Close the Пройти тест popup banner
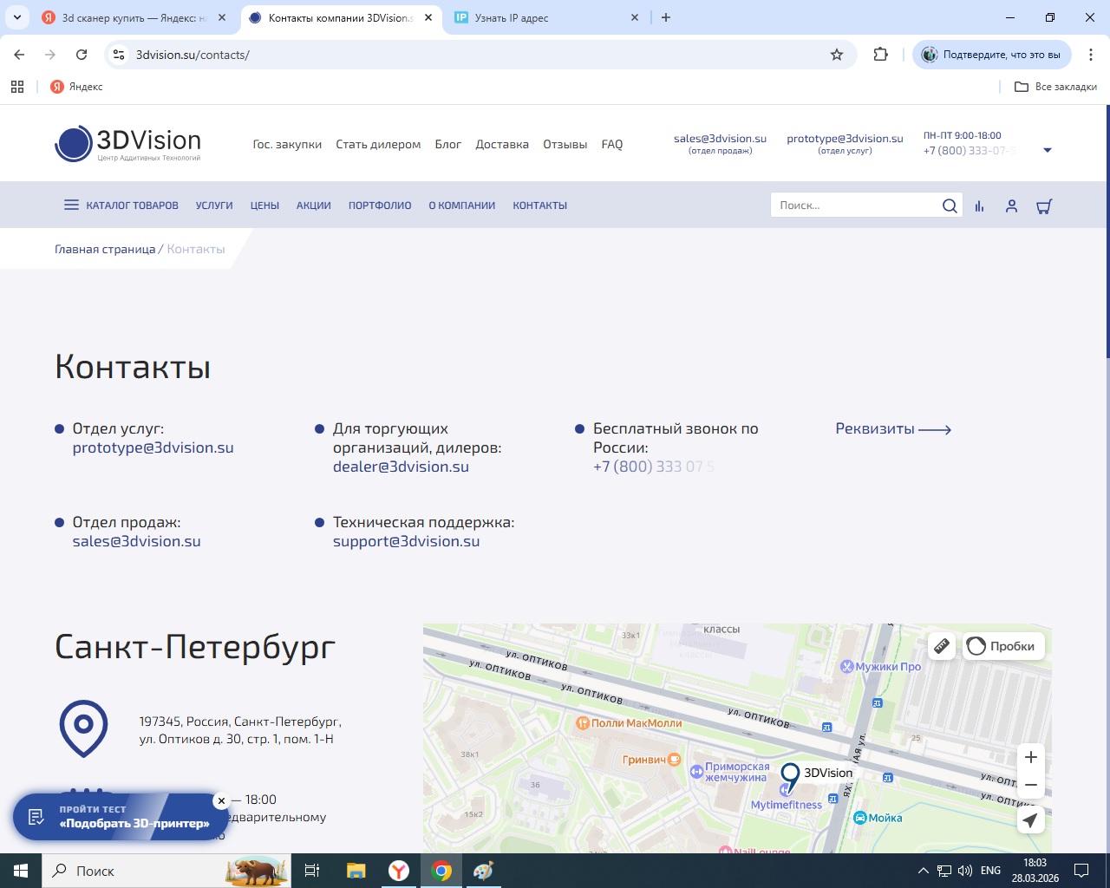The height and width of the screenshot is (888, 1110). pyautogui.click(x=221, y=800)
